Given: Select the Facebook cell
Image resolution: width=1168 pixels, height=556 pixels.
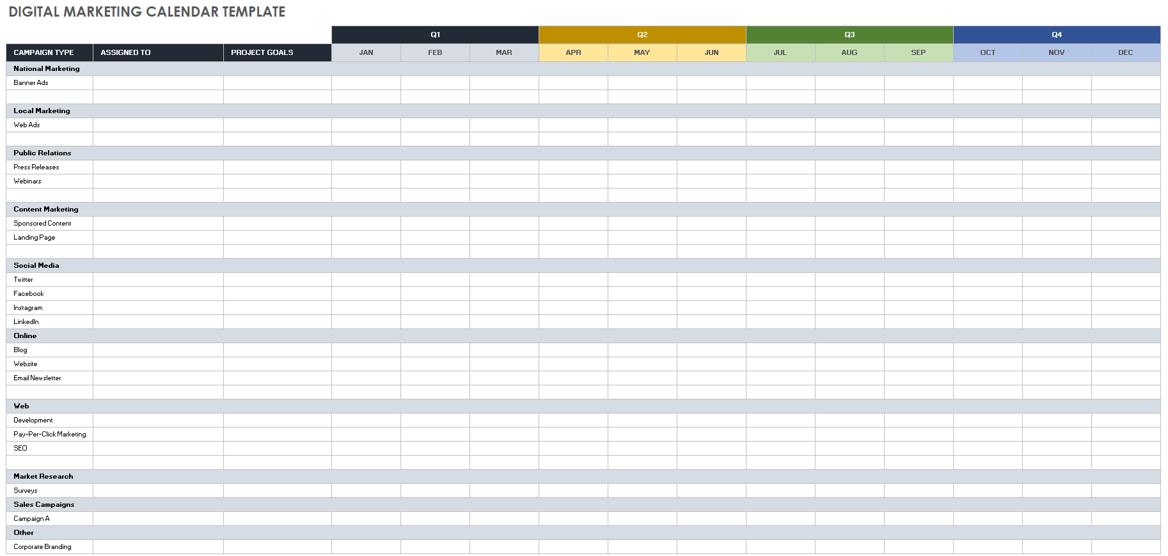Looking at the screenshot, I should 49,293.
